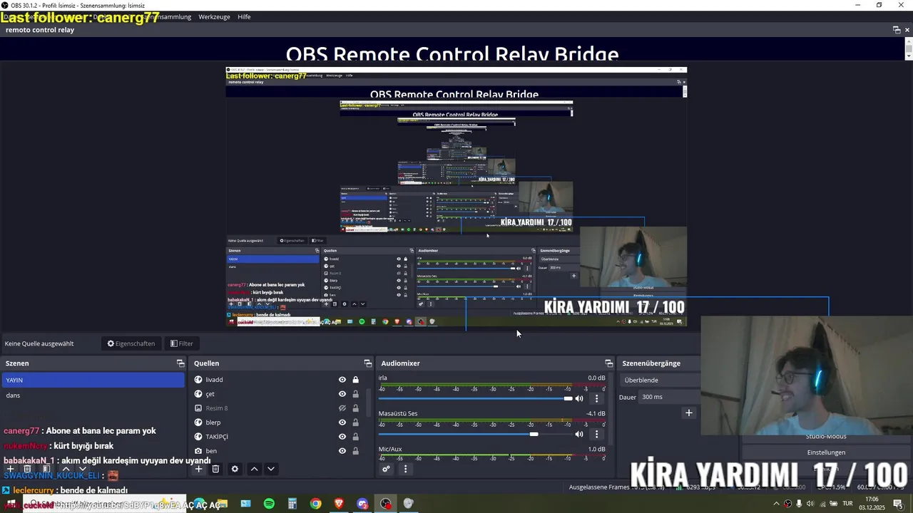The width and height of the screenshot is (913, 513).
Task: Add a scene transition with plus button
Action: [x=689, y=413]
